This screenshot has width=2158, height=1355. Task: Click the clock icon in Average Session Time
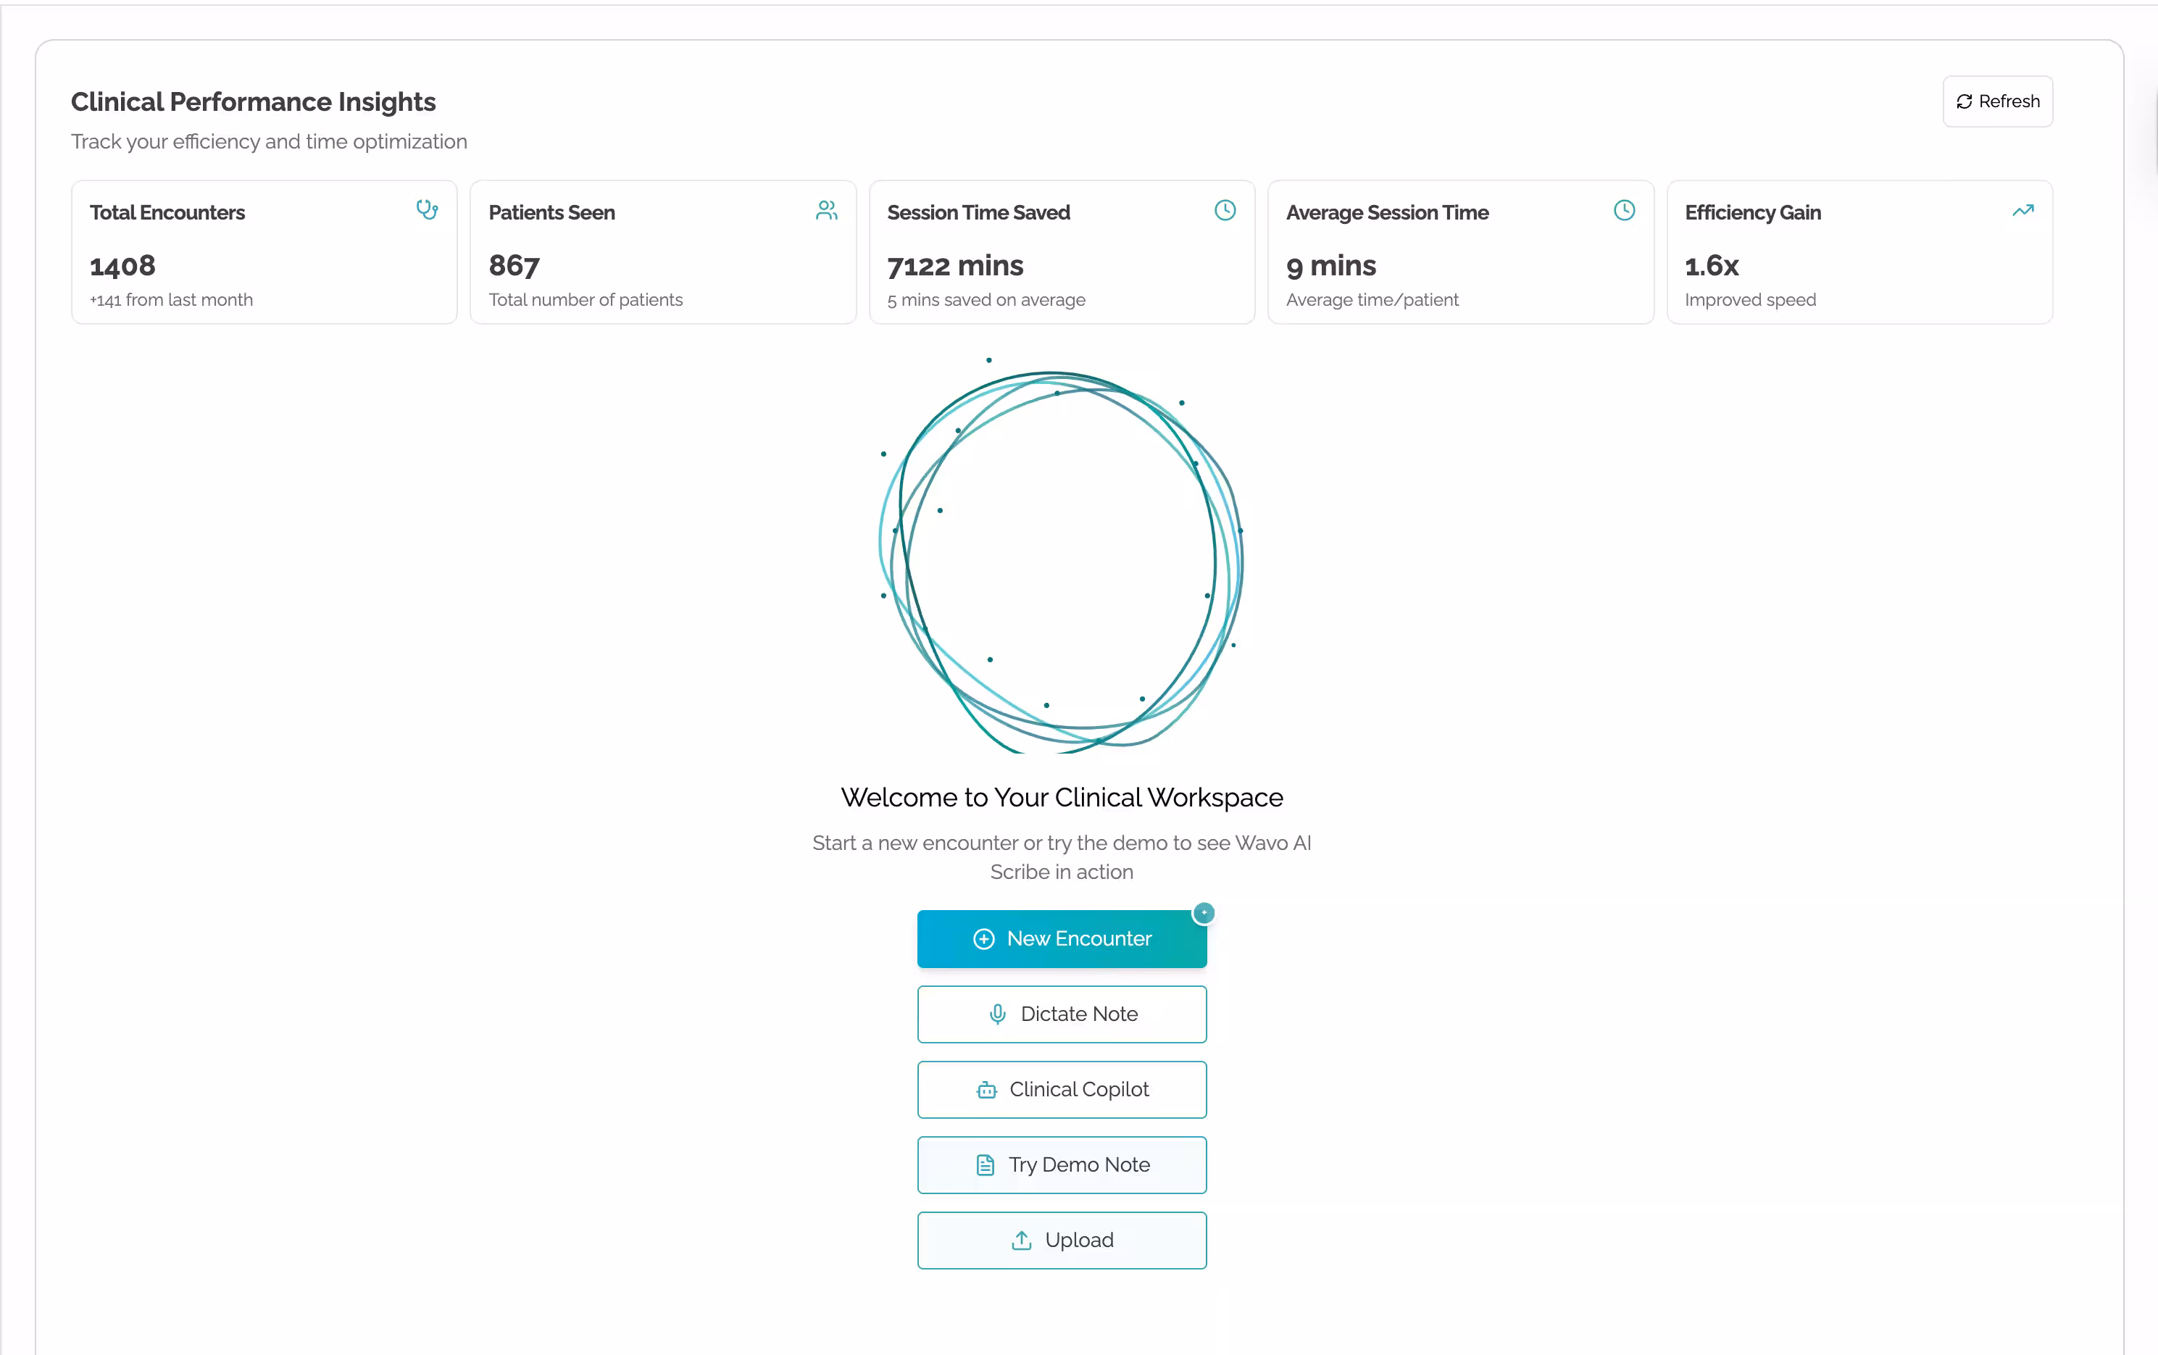point(1624,209)
